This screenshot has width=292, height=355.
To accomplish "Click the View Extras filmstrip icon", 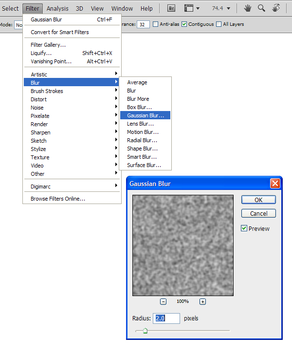I will 189,8.
